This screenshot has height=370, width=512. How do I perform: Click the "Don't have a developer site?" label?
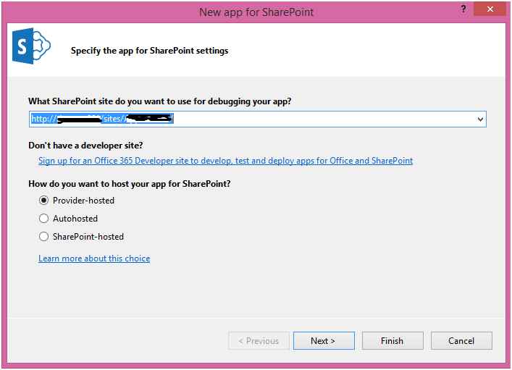(85, 146)
